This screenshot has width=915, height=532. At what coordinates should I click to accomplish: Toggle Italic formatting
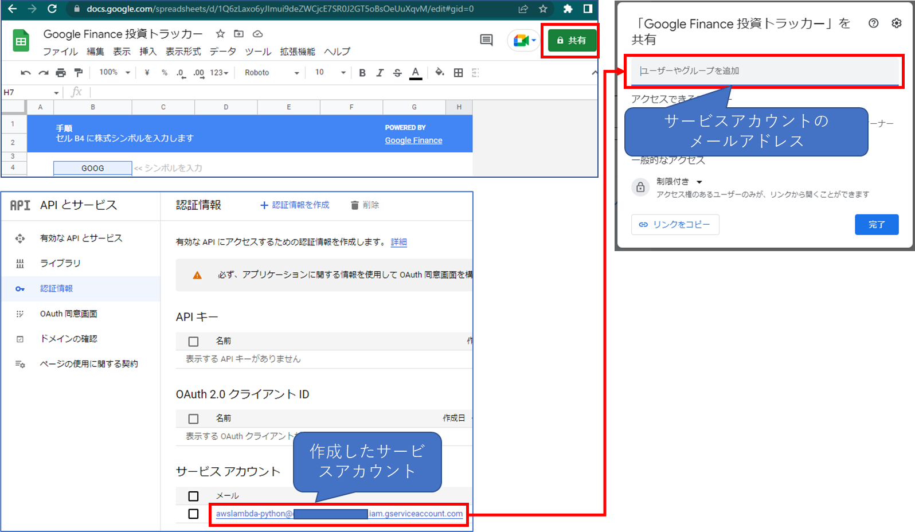(x=380, y=73)
